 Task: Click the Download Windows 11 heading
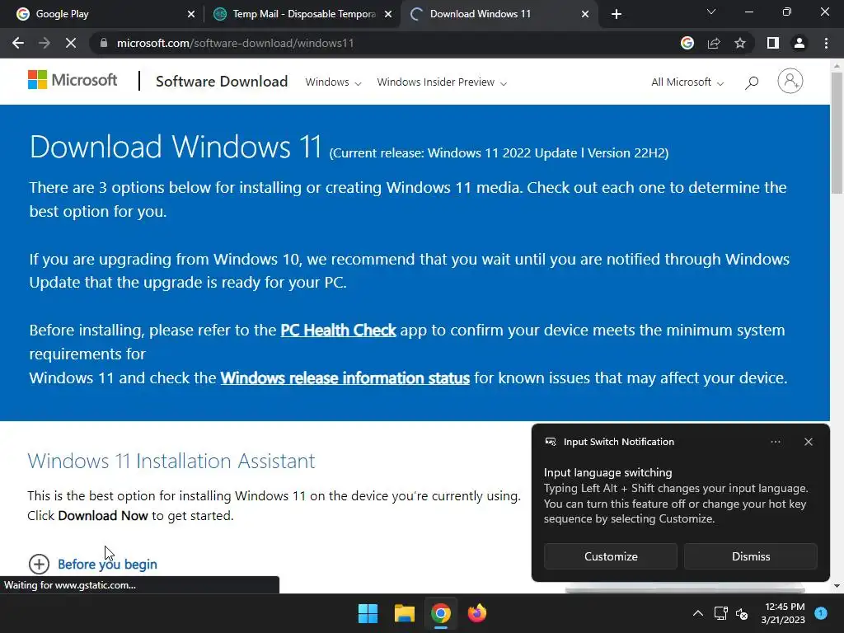pyautogui.click(x=176, y=147)
